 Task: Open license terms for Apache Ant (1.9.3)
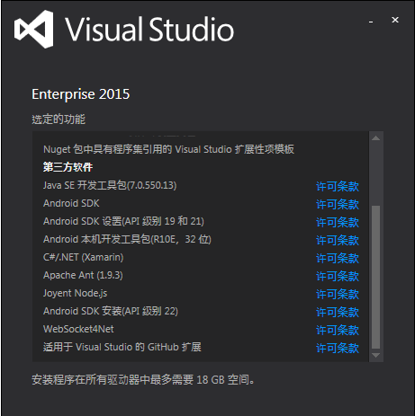point(338,276)
